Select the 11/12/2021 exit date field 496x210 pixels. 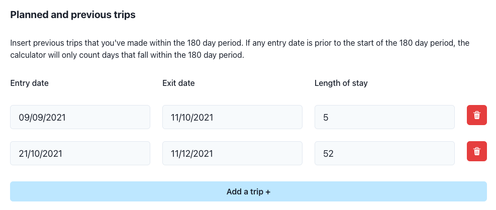coord(232,153)
